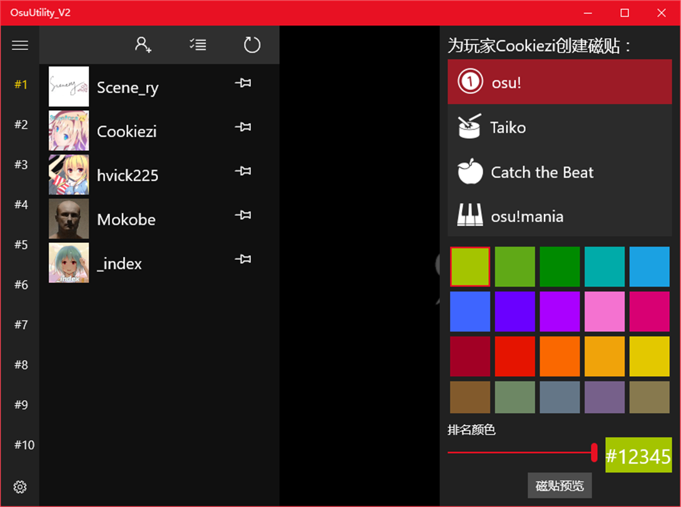Choose the dark green swatch
The image size is (681, 507).
[560, 267]
